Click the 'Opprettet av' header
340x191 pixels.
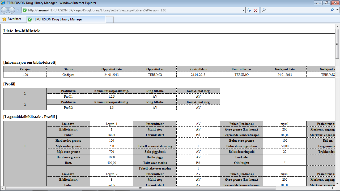(155, 69)
